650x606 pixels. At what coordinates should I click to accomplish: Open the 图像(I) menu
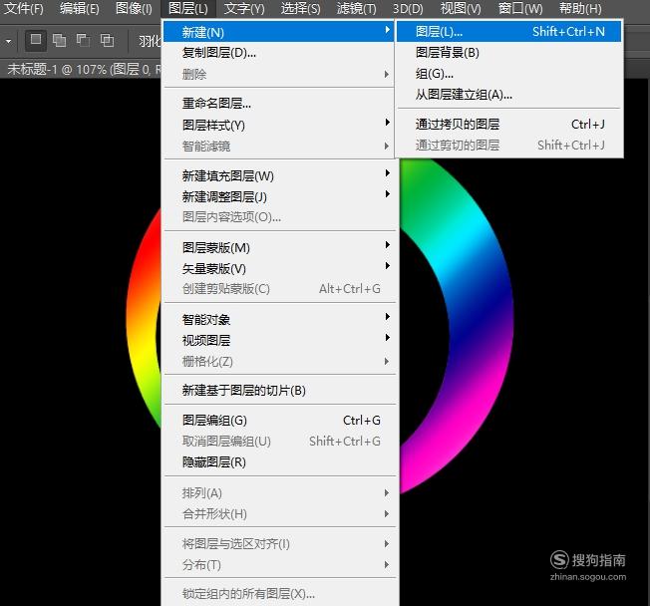click(x=134, y=8)
